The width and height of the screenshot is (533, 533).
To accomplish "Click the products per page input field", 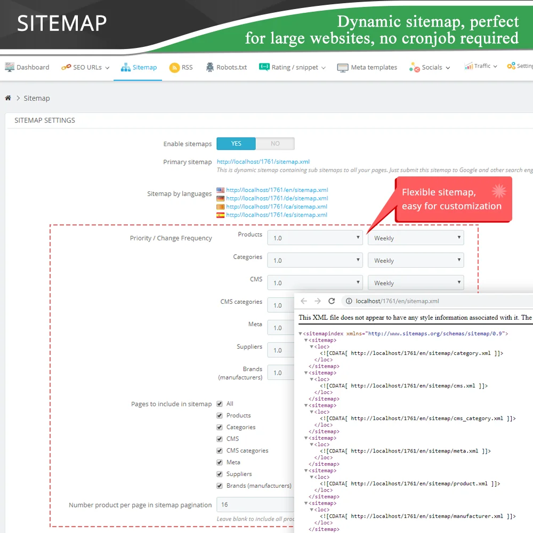I will [255, 504].
